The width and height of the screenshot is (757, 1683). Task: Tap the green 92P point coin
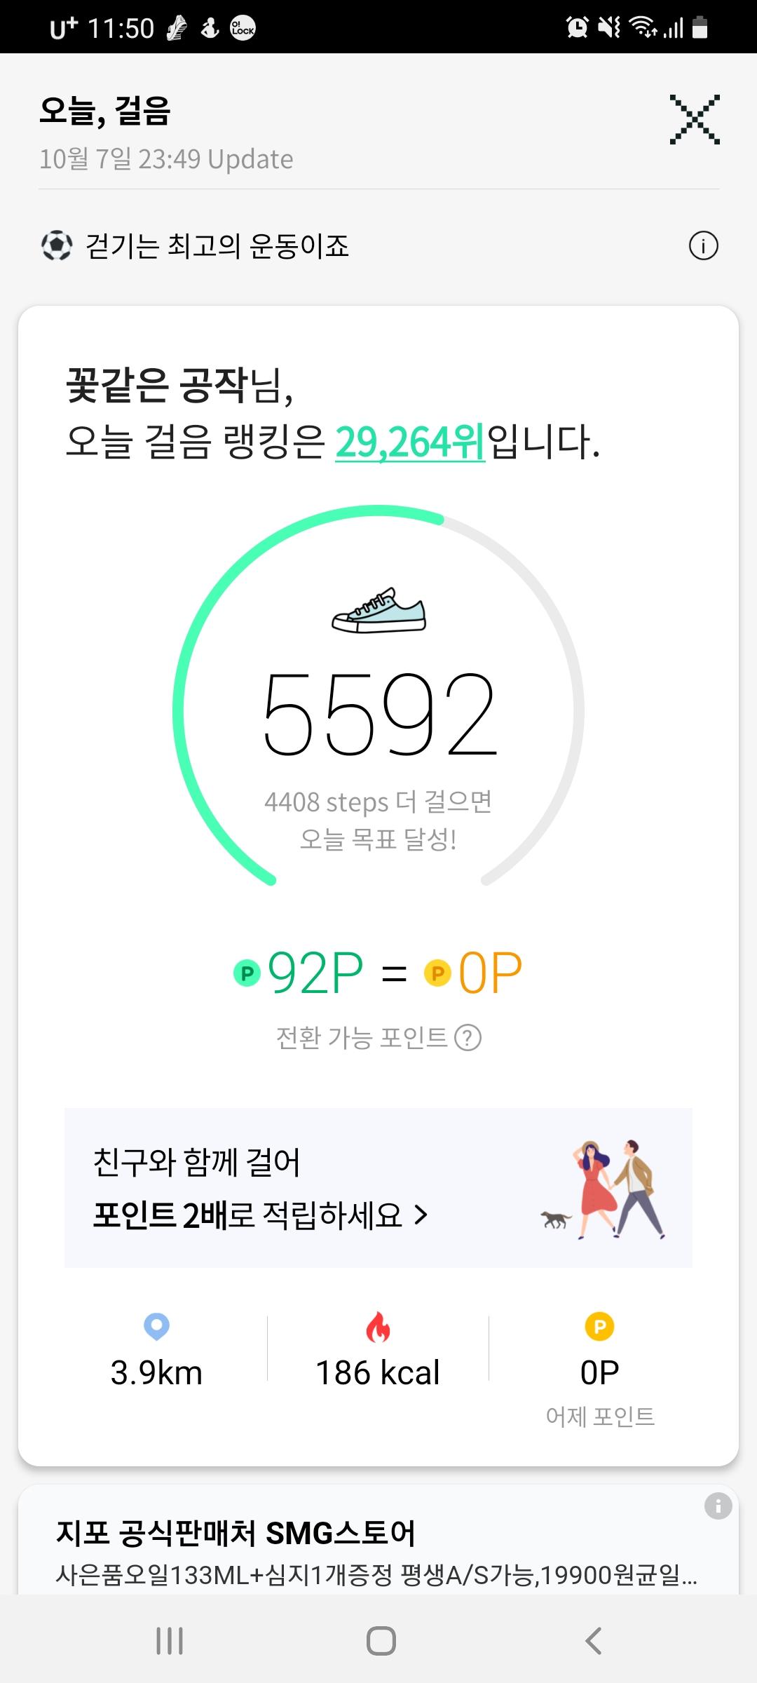(x=247, y=973)
